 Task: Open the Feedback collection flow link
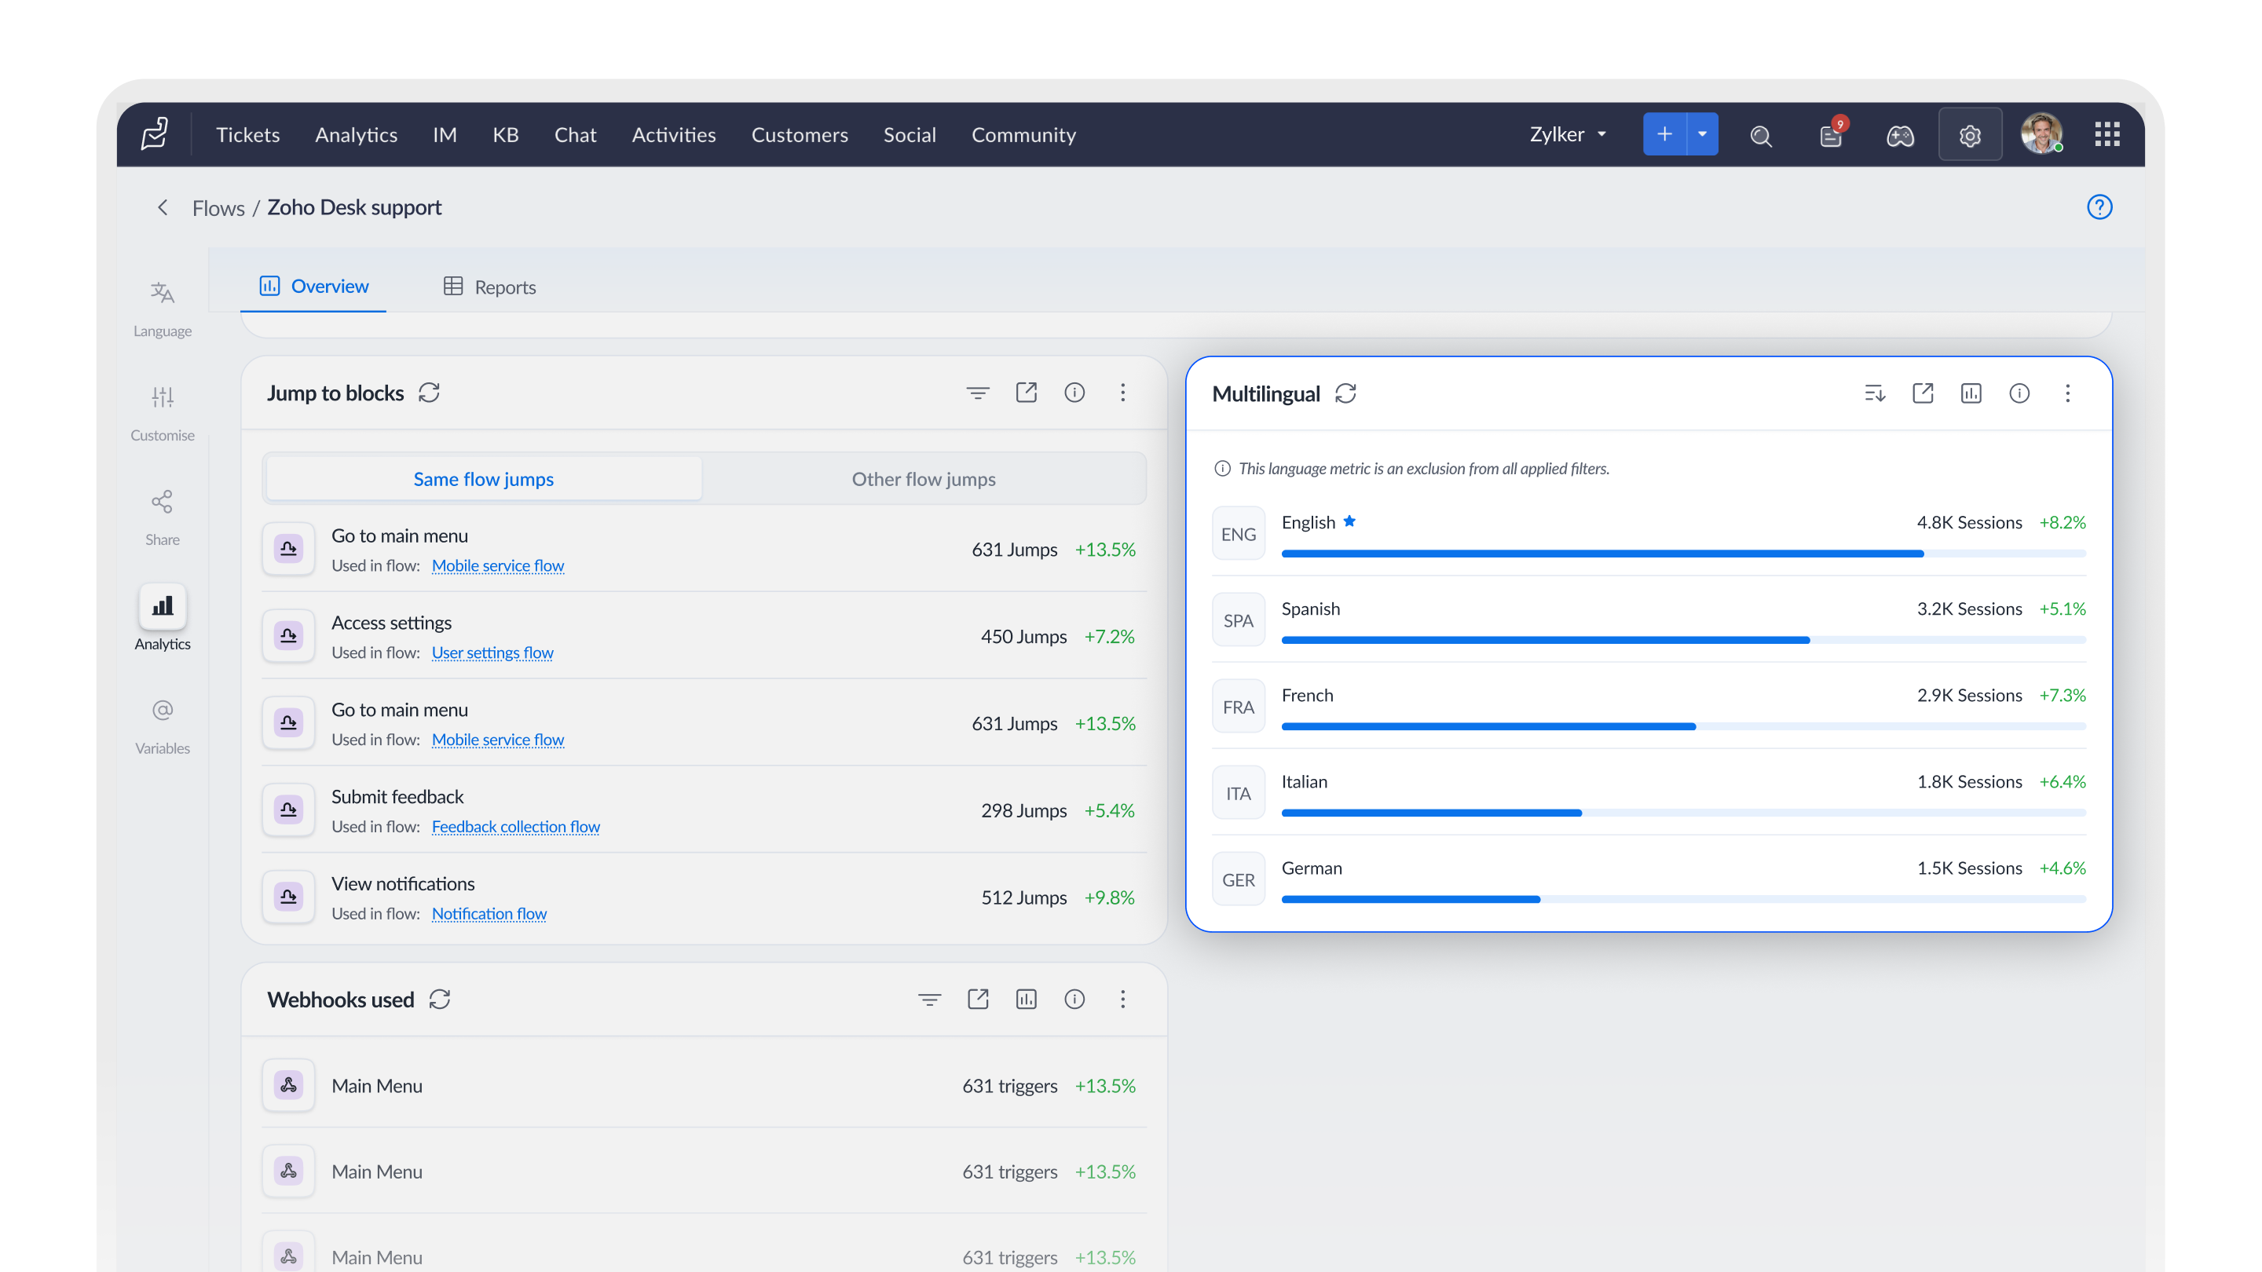pyautogui.click(x=515, y=826)
